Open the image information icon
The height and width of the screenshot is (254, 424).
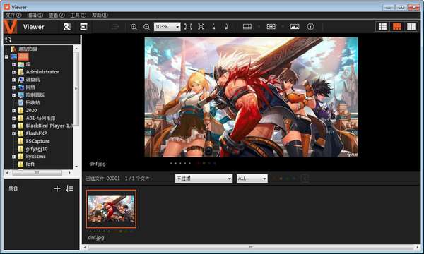click(x=310, y=26)
